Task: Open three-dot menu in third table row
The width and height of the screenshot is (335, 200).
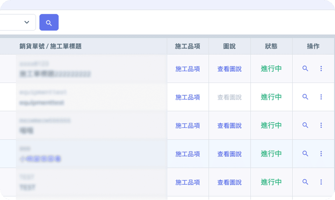Action: click(321, 125)
